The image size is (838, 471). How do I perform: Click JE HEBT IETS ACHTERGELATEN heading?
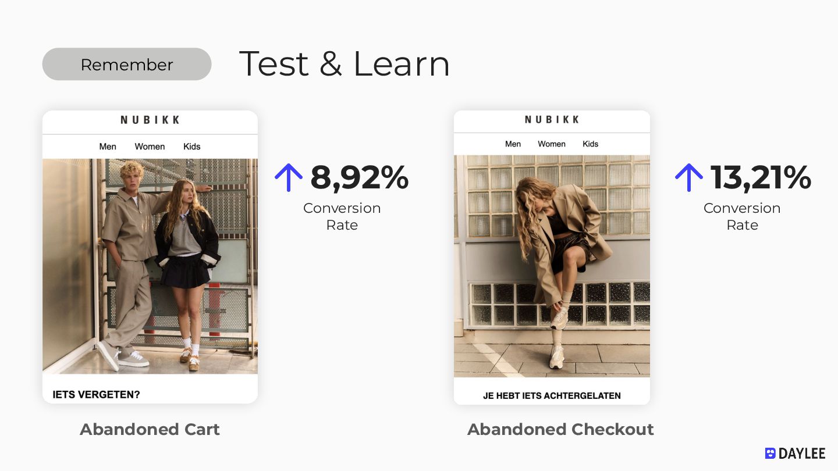[x=552, y=396]
